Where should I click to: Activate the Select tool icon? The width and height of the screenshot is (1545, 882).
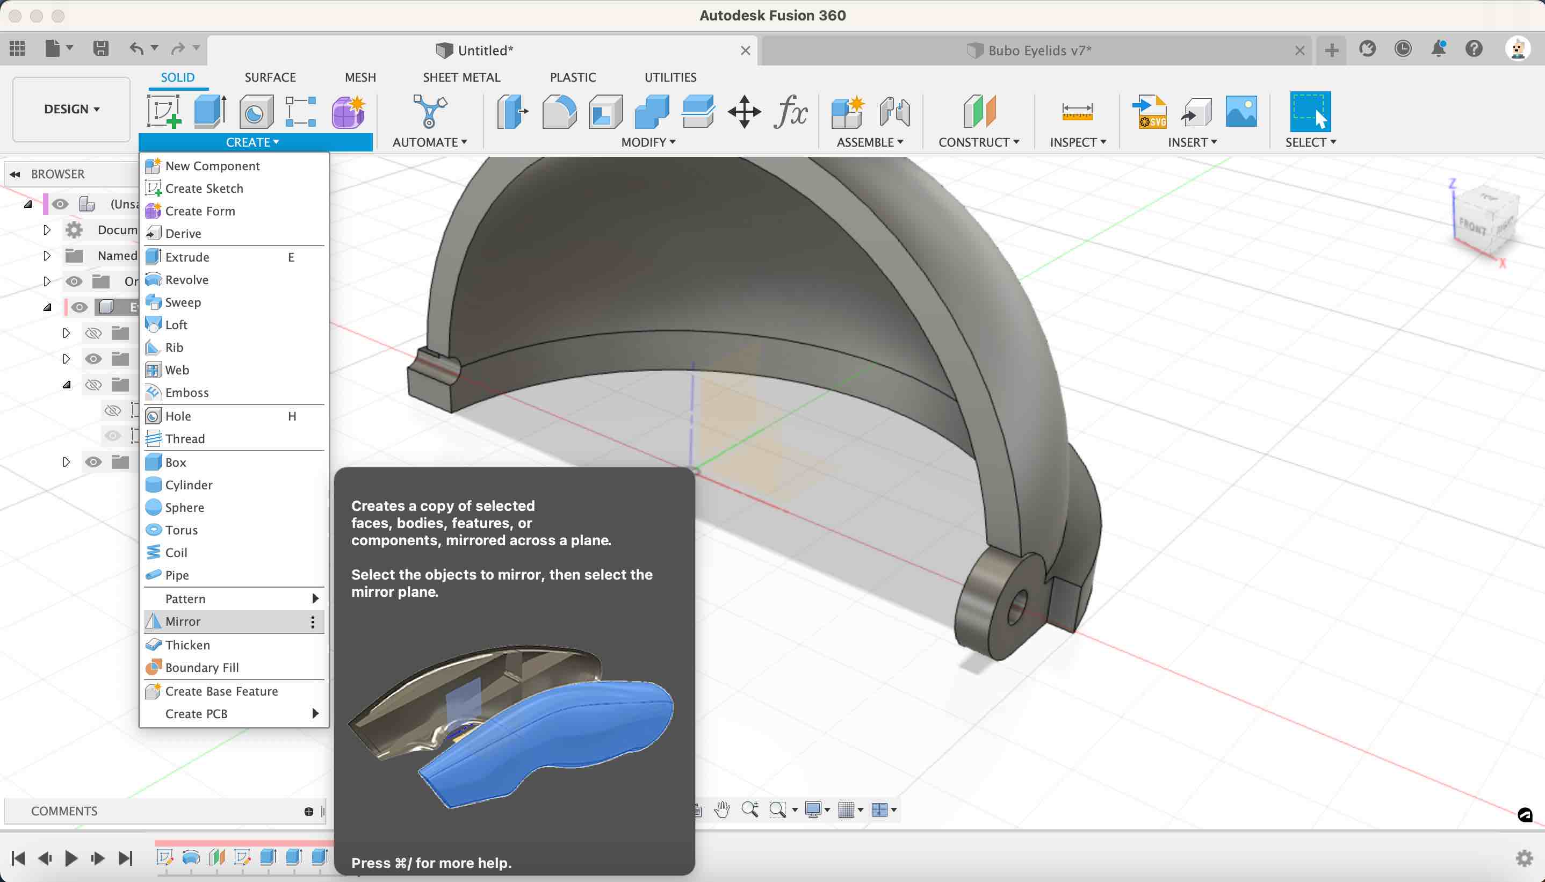pyautogui.click(x=1310, y=112)
